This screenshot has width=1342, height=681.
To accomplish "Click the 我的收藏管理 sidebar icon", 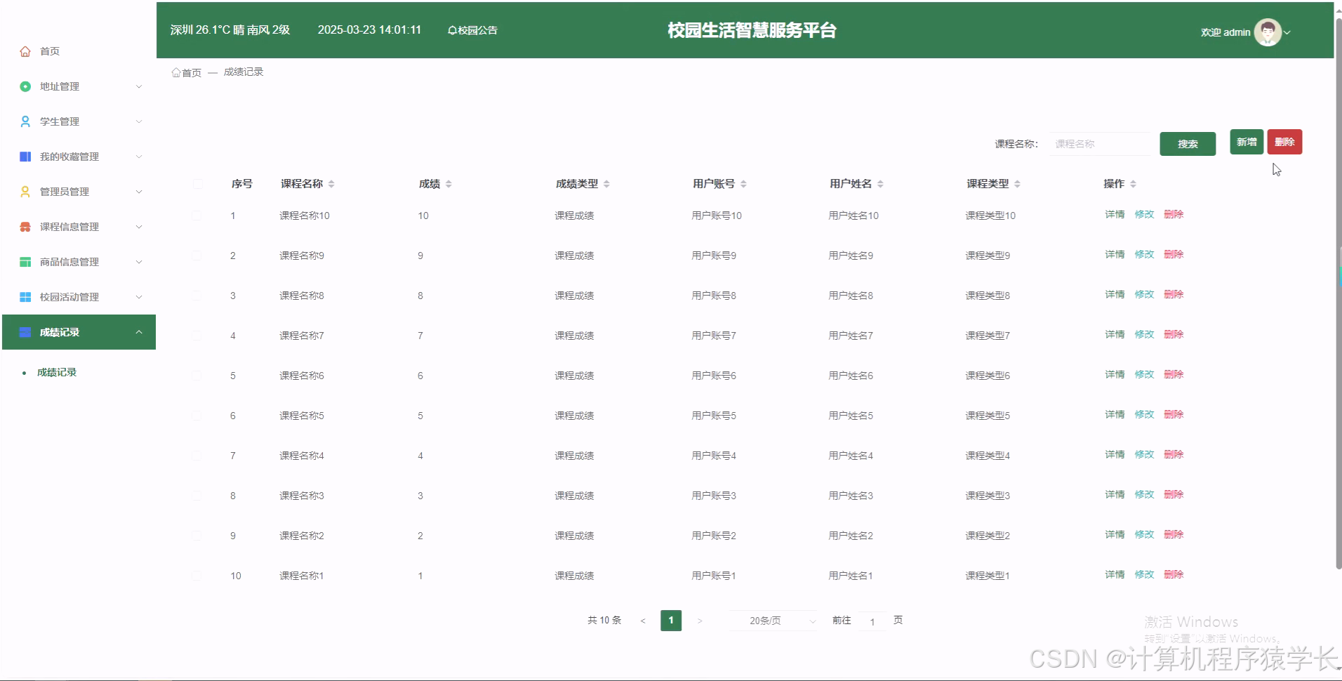I will coord(25,156).
